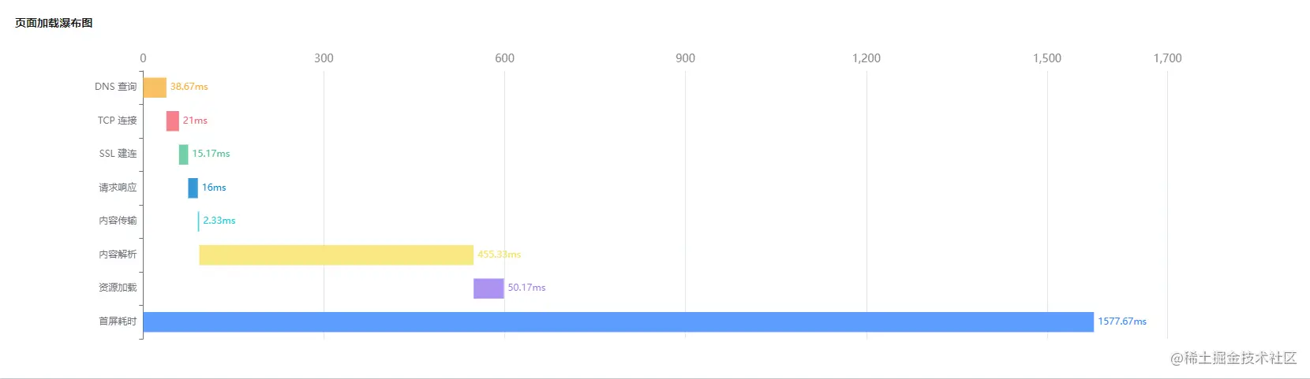1310x379 pixels.
Task: Click the blue 请求响应 bar
Action: pos(193,188)
